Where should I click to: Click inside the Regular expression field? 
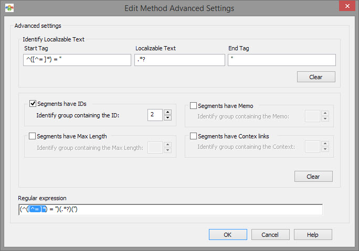[171, 210]
